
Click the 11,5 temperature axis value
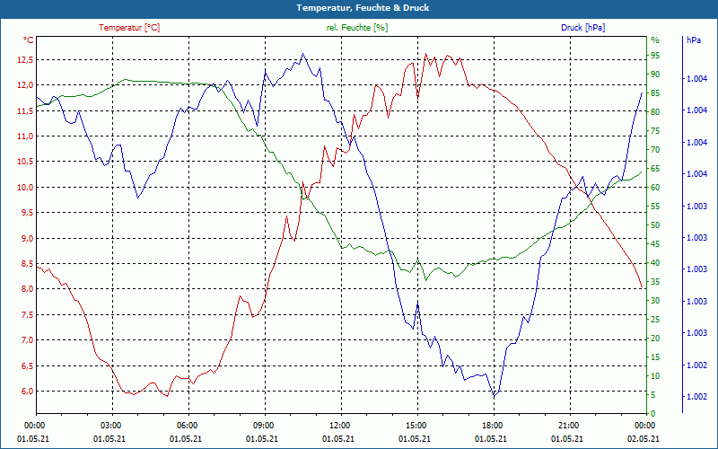pos(25,110)
